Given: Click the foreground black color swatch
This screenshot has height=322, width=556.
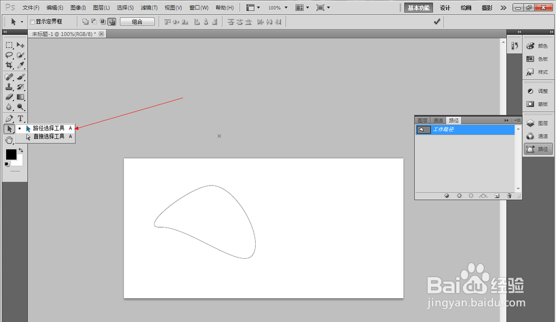Looking at the screenshot, I should coord(11,154).
